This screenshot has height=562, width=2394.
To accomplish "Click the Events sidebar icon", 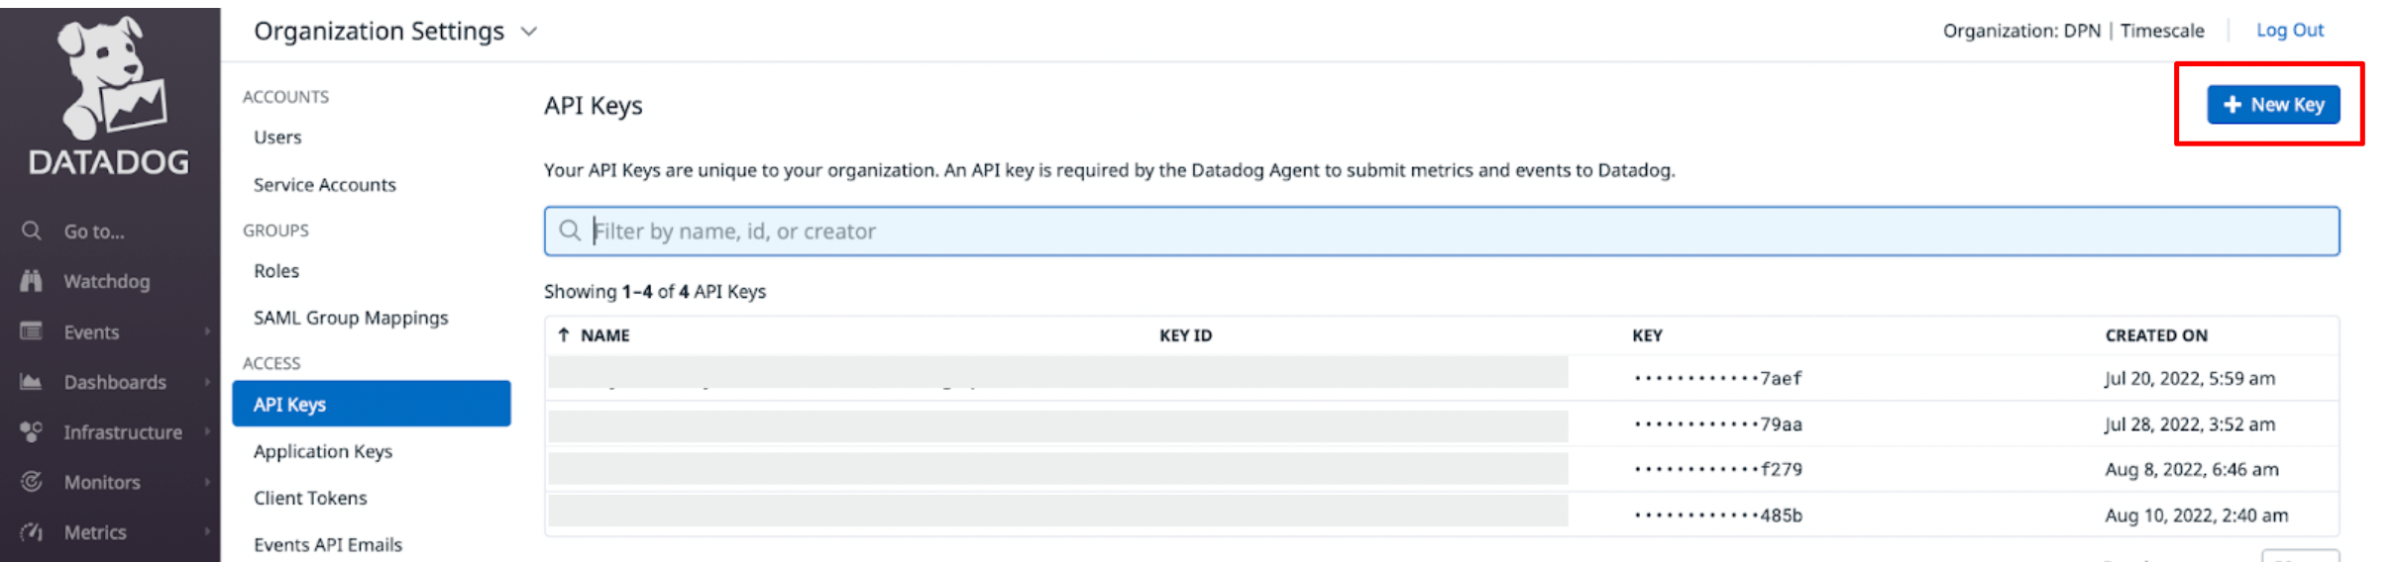I will 32,331.
